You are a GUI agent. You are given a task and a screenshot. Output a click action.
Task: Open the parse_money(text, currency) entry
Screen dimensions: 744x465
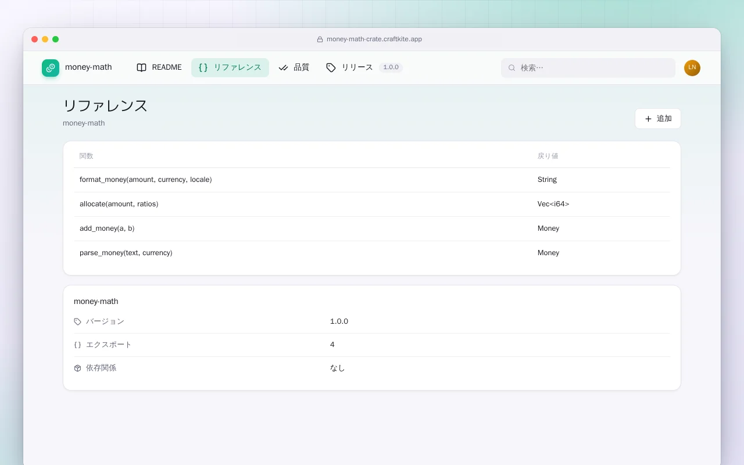point(372,253)
